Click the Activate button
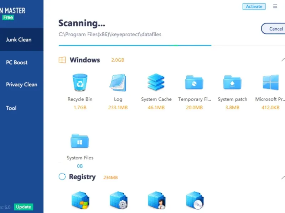The image size is (285, 213). 254,6
